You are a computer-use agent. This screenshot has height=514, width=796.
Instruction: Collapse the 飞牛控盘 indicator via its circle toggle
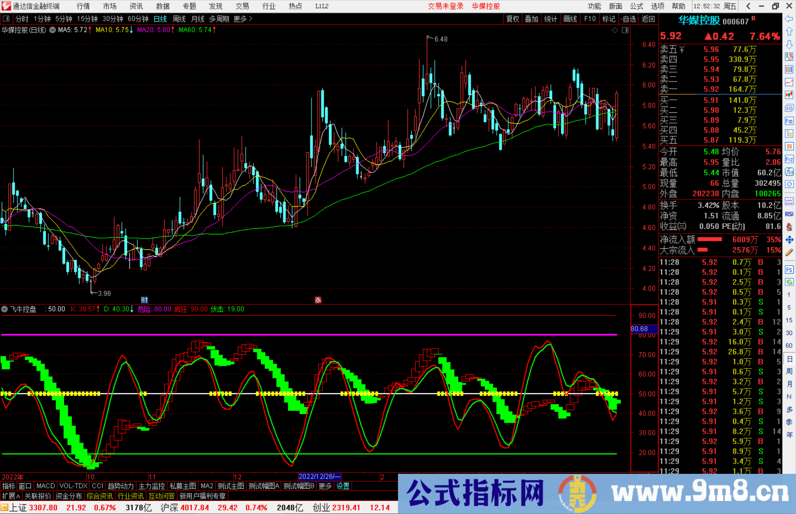(4, 309)
